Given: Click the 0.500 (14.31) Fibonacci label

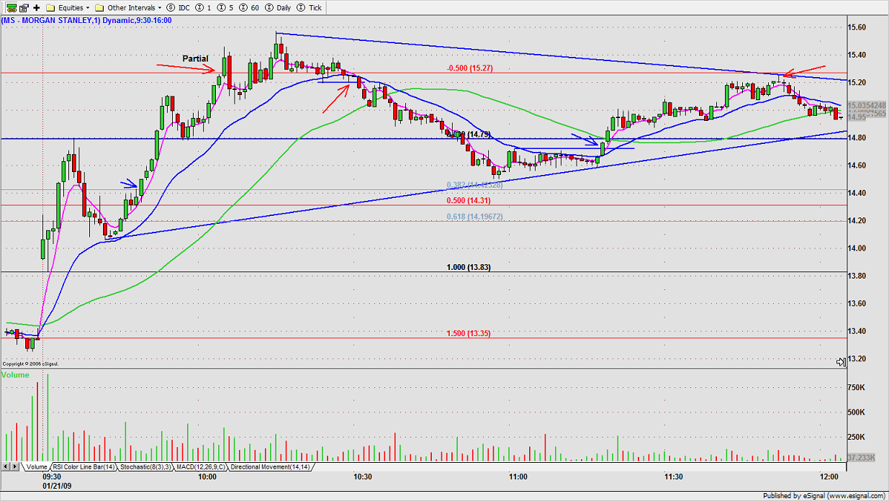Looking at the screenshot, I should pyautogui.click(x=468, y=201).
